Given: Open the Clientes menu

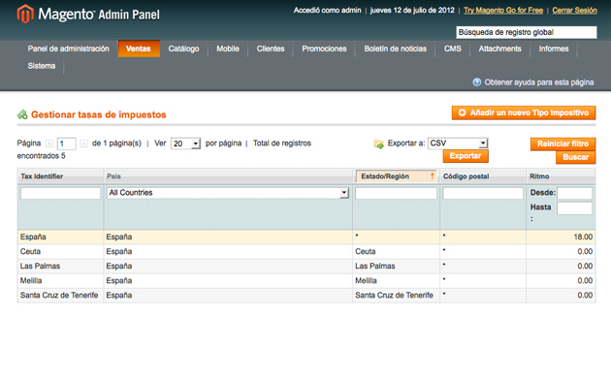Looking at the screenshot, I should pos(271,48).
